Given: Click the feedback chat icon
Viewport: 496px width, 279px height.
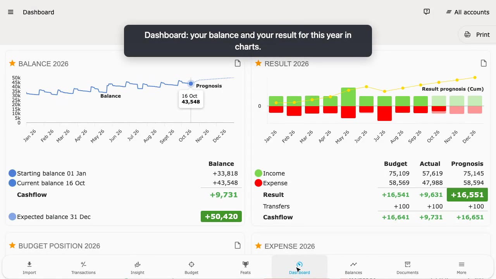Looking at the screenshot, I should click(x=427, y=12).
